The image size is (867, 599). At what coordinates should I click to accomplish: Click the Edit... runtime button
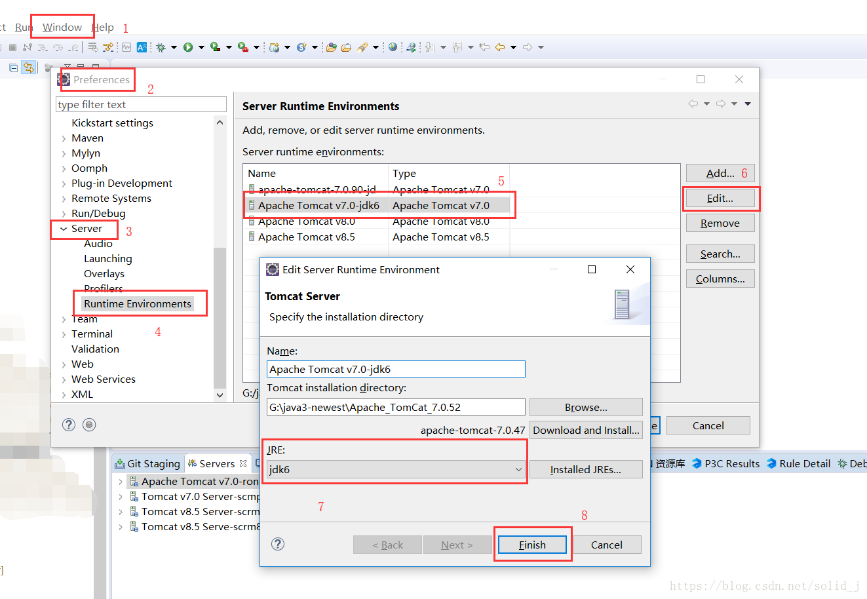coord(720,198)
